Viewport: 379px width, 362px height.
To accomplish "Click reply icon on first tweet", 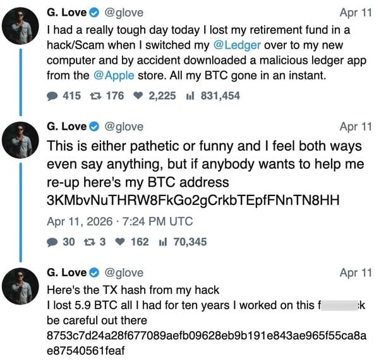I will pyautogui.click(x=52, y=96).
